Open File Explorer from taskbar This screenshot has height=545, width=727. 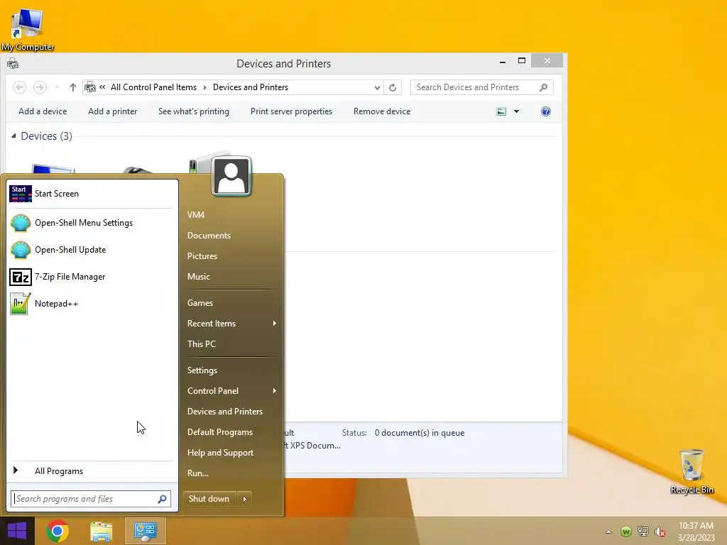click(102, 531)
